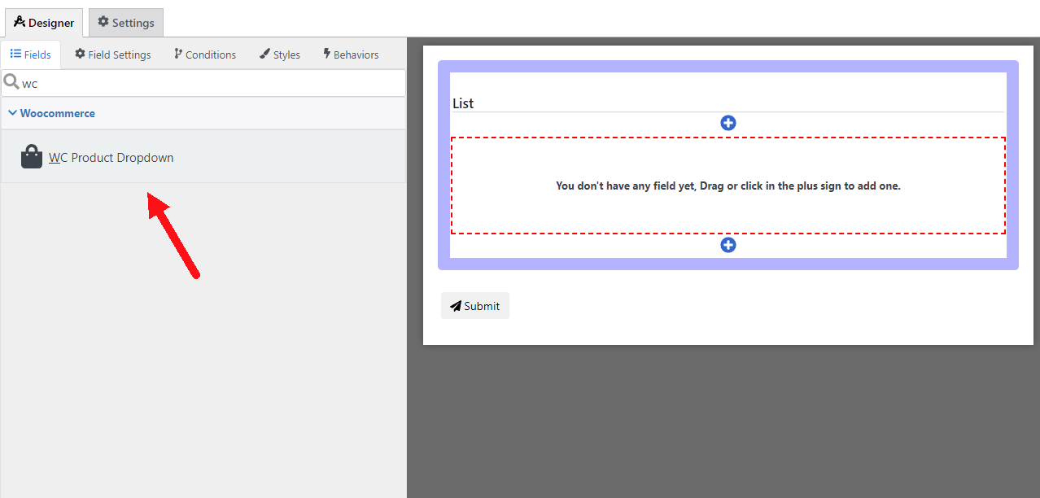The height and width of the screenshot is (498, 1040).
Task: Open the Settings top-level tab
Action: [126, 23]
